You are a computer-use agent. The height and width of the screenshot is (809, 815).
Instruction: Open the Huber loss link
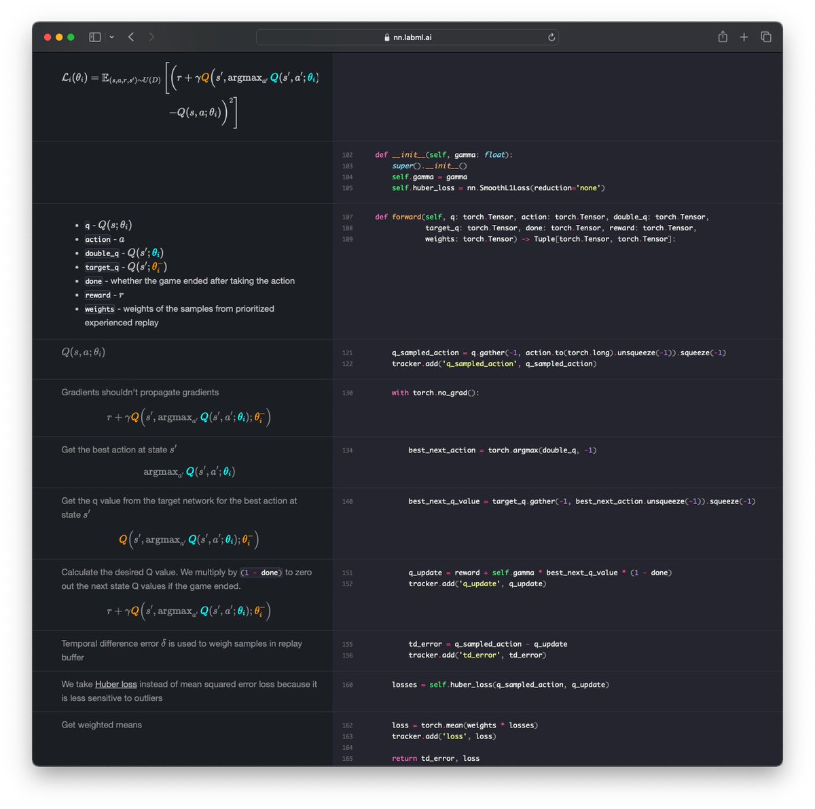116,684
